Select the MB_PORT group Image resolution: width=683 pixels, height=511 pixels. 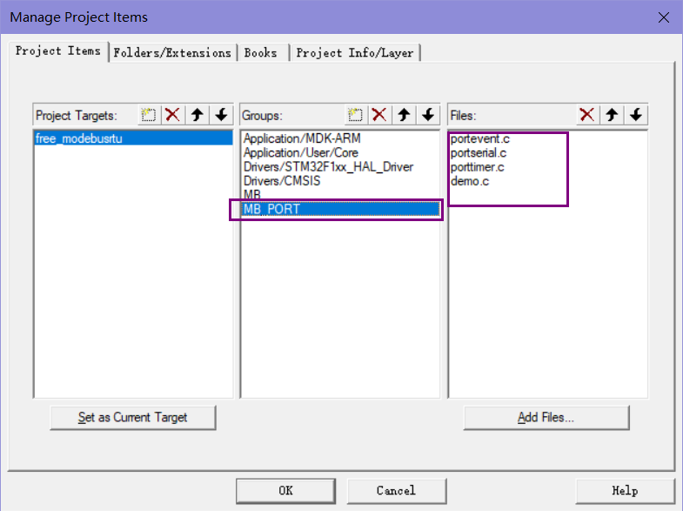(x=340, y=209)
